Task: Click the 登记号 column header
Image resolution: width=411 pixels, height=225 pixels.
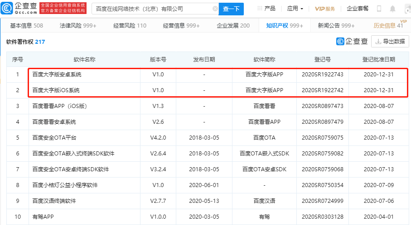Action: pyautogui.click(x=322, y=60)
